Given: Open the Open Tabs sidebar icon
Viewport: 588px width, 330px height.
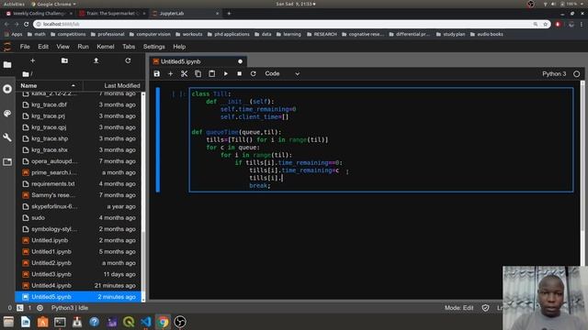Looking at the screenshot, I should coord(7,162).
